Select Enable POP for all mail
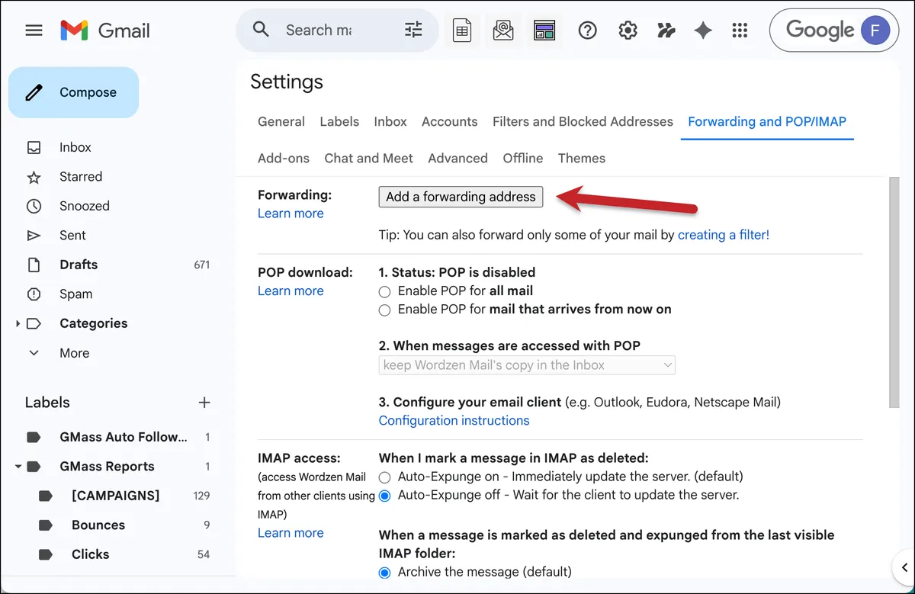The width and height of the screenshot is (915, 594). click(x=384, y=291)
